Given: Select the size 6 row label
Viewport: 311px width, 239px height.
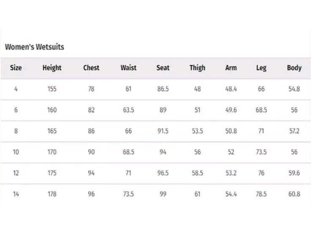Looking at the screenshot, I should [16, 110].
